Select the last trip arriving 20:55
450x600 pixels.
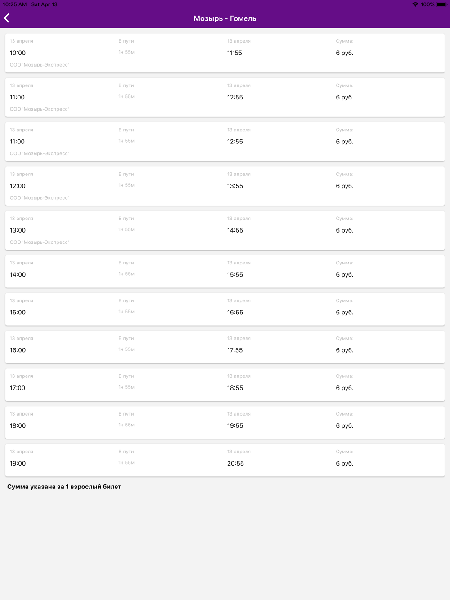[225, 461]
